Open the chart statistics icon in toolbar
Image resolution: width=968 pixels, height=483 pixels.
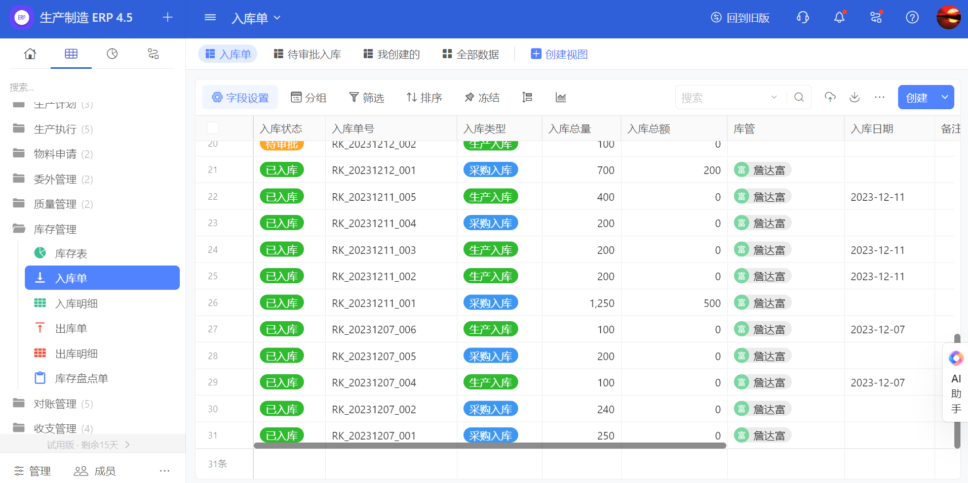(560, 98)
